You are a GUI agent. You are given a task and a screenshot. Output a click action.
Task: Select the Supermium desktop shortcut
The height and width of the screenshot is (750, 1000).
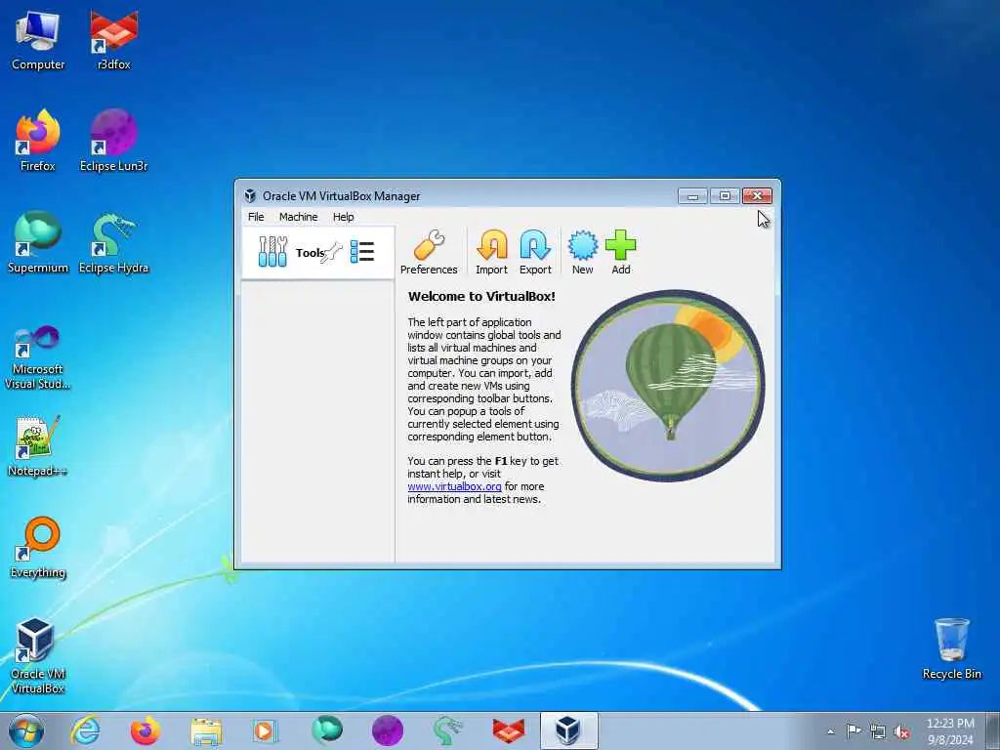[38, 243]
